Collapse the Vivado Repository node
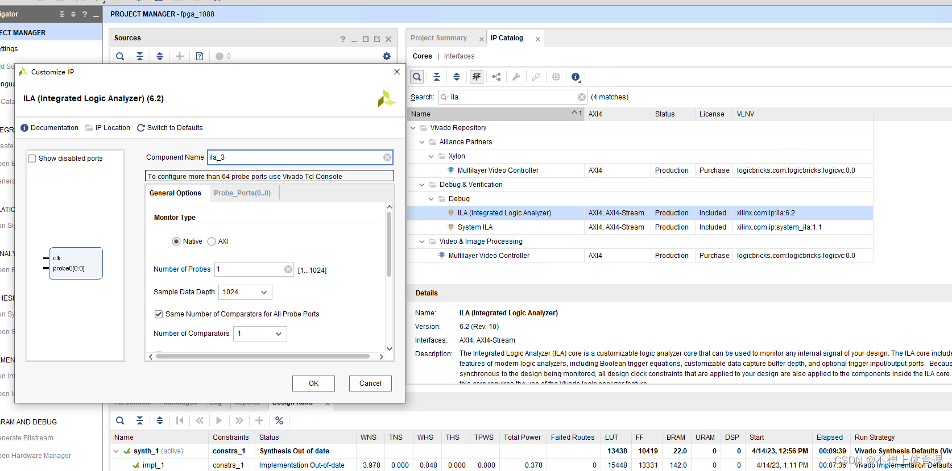This screenshot has height=471, width=952. (413, 128)
